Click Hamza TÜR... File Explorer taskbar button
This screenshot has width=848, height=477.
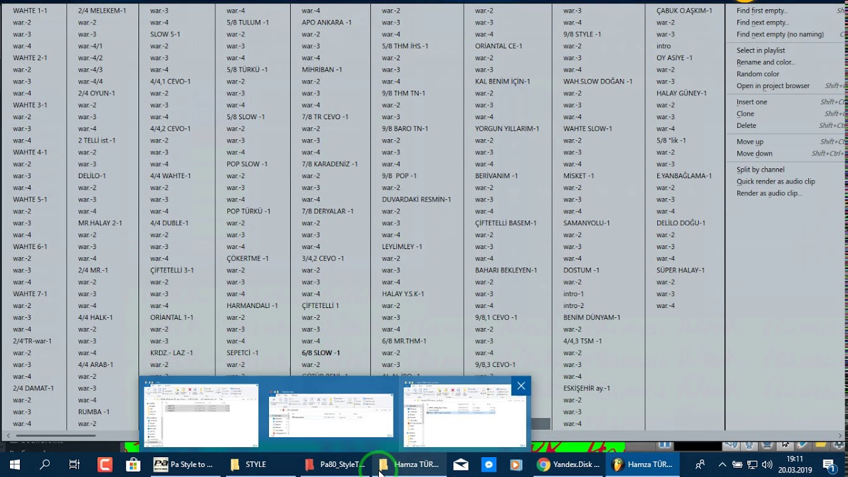[x=410, y=464]
